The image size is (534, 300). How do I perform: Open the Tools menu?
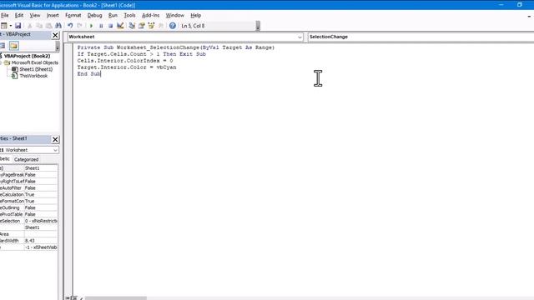[129, 15]
